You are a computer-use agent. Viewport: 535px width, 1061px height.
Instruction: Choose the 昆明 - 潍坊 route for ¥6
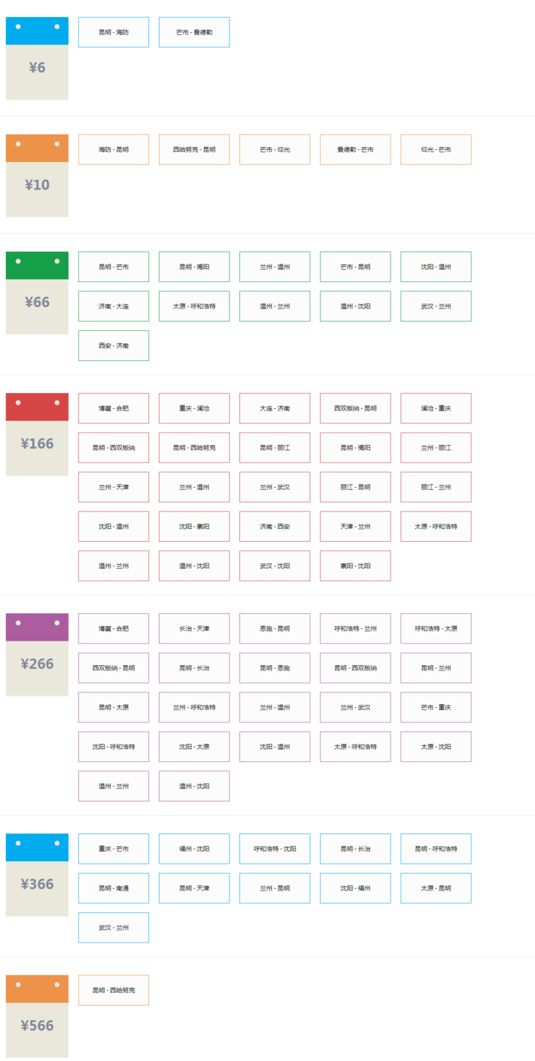(x=114, y=32)
